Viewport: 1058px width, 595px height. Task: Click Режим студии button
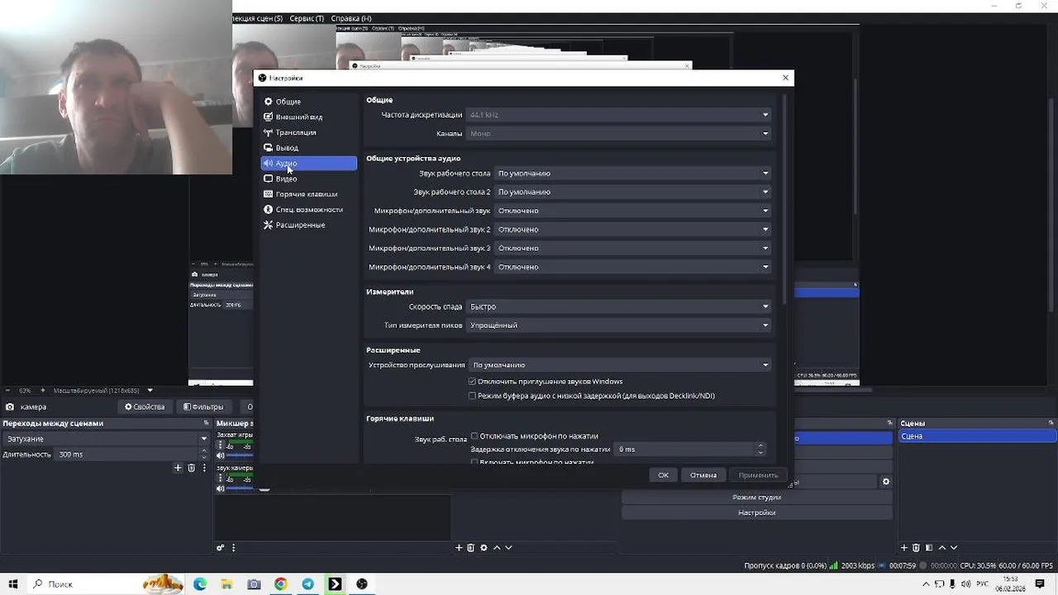click(756, 497)
